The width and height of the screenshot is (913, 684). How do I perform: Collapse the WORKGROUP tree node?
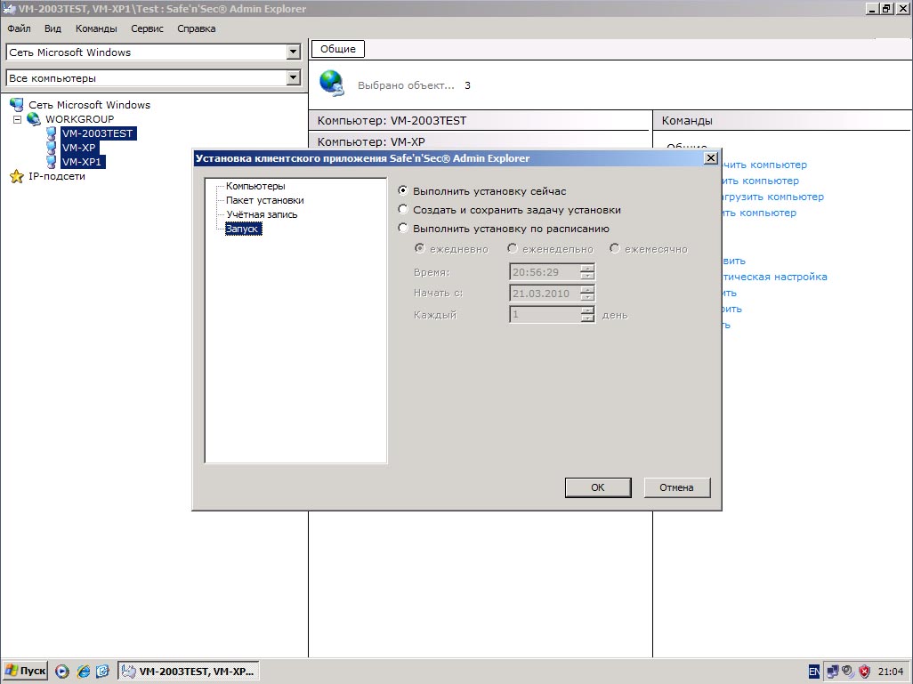(18, 119)
